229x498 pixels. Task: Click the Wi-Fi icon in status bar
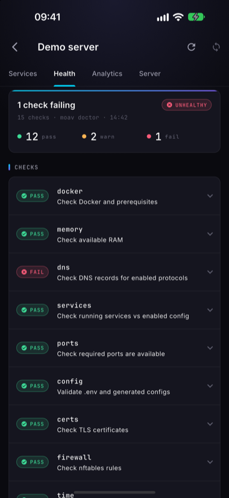(x=178, y=17)
